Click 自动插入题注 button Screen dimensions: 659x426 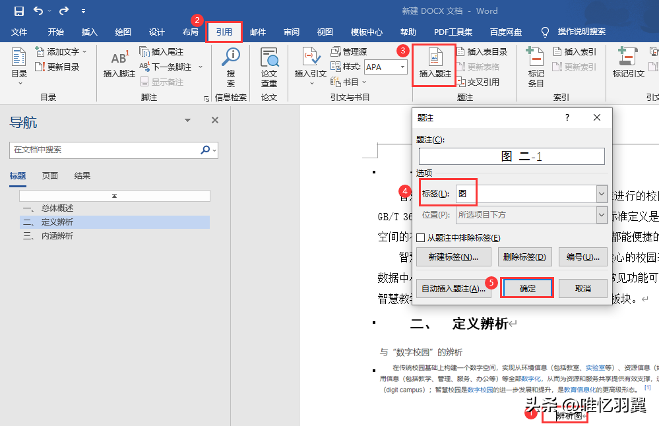(453, 289)
